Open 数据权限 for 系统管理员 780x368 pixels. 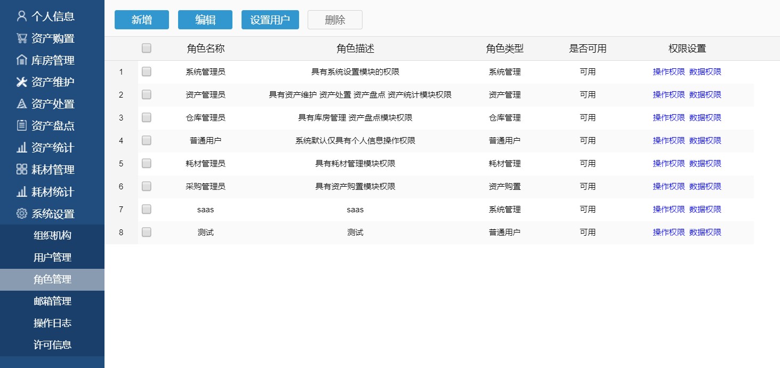click(705, 72)
